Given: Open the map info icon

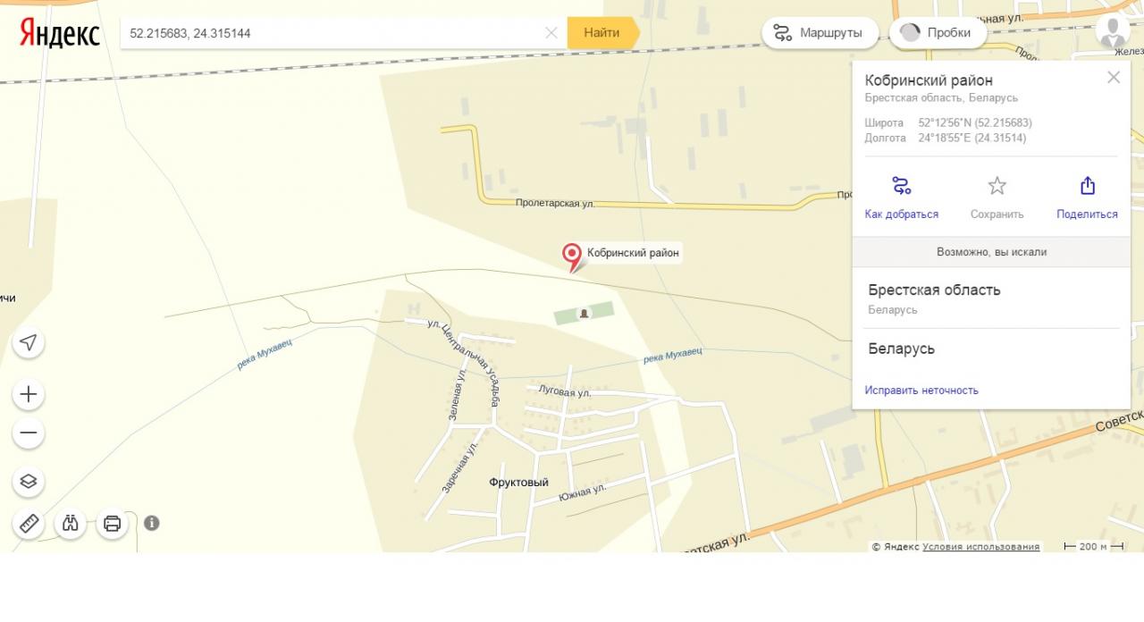Looking at the screenshot, I should click(152, 523).
